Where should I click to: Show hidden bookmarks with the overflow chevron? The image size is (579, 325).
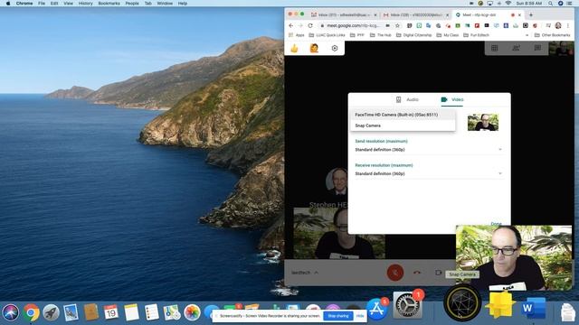coord(527,35)
